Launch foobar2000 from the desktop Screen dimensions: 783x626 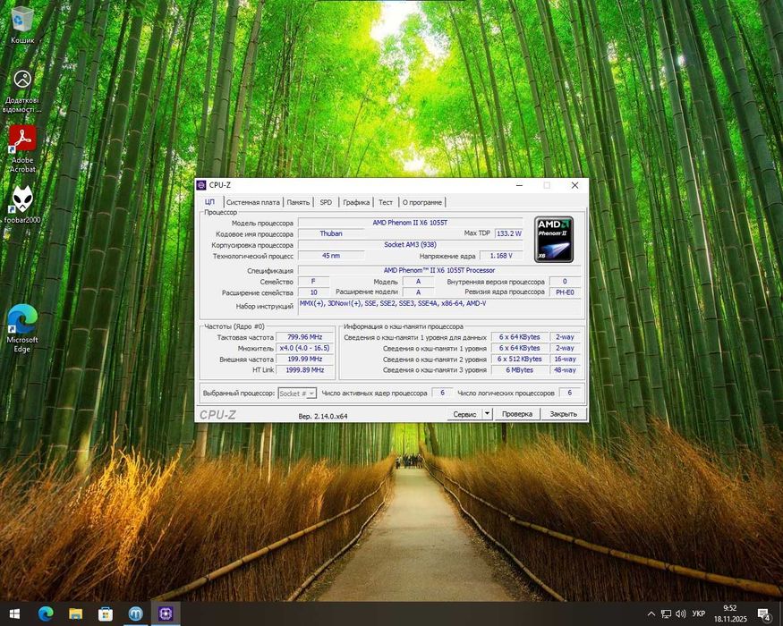(x=22, y=205)
